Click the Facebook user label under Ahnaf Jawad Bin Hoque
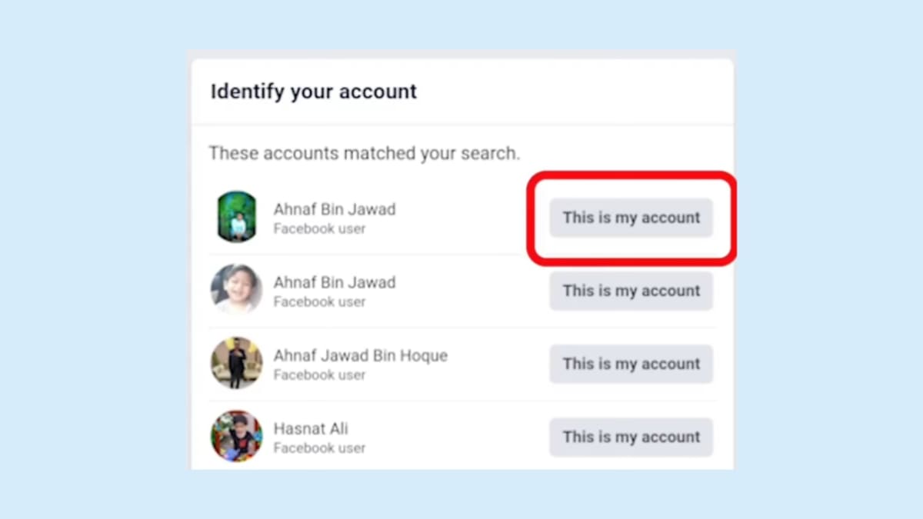This screenshot has height=519, width=923. click(319, 375)
